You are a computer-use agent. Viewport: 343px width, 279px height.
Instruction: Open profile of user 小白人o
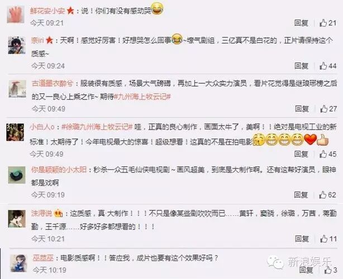coord(42,127)
